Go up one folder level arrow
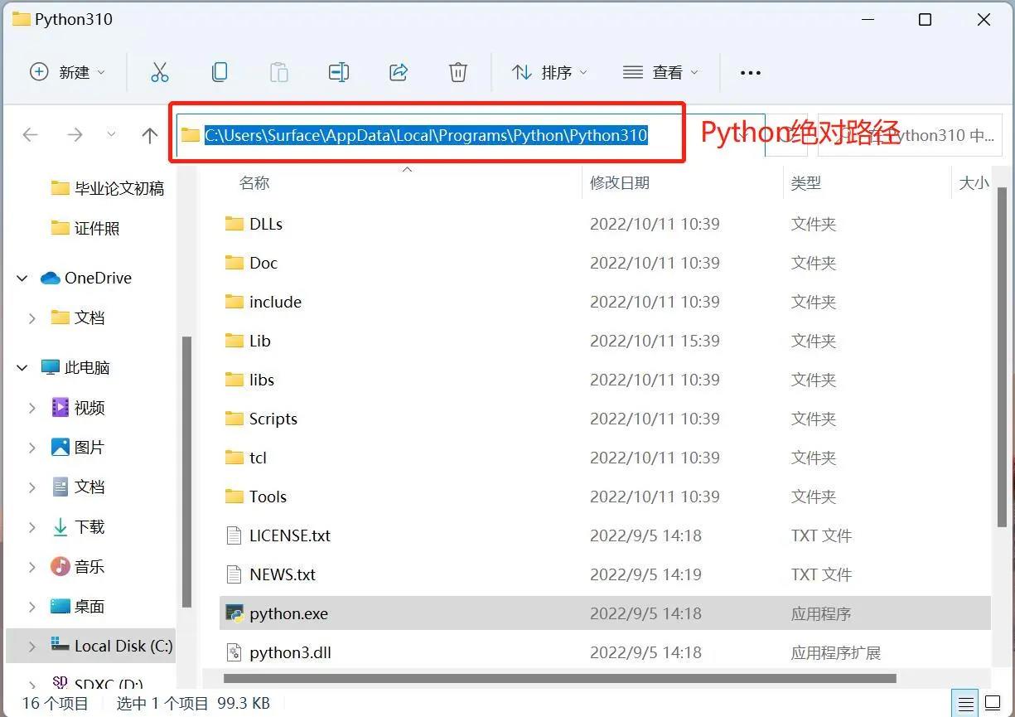The width and height of the screenshot is (1015, 717). tap(150, 135)
